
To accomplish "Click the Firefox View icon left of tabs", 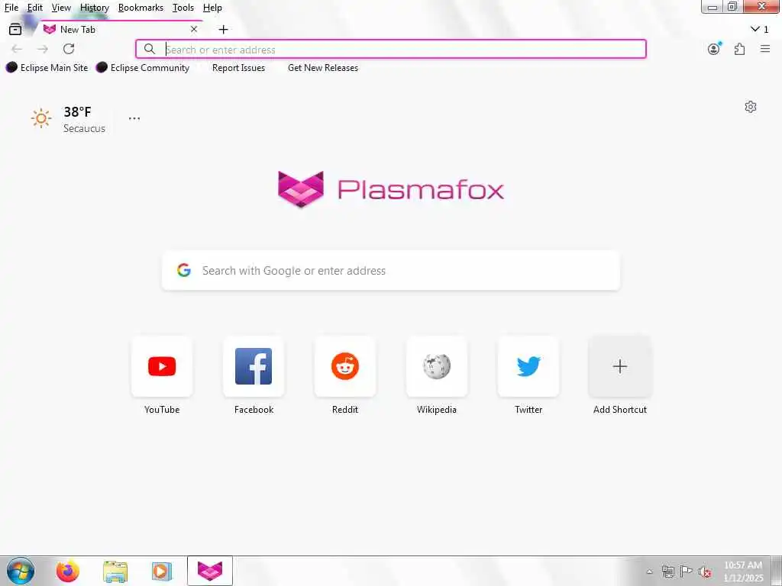I will click(15, 30).
